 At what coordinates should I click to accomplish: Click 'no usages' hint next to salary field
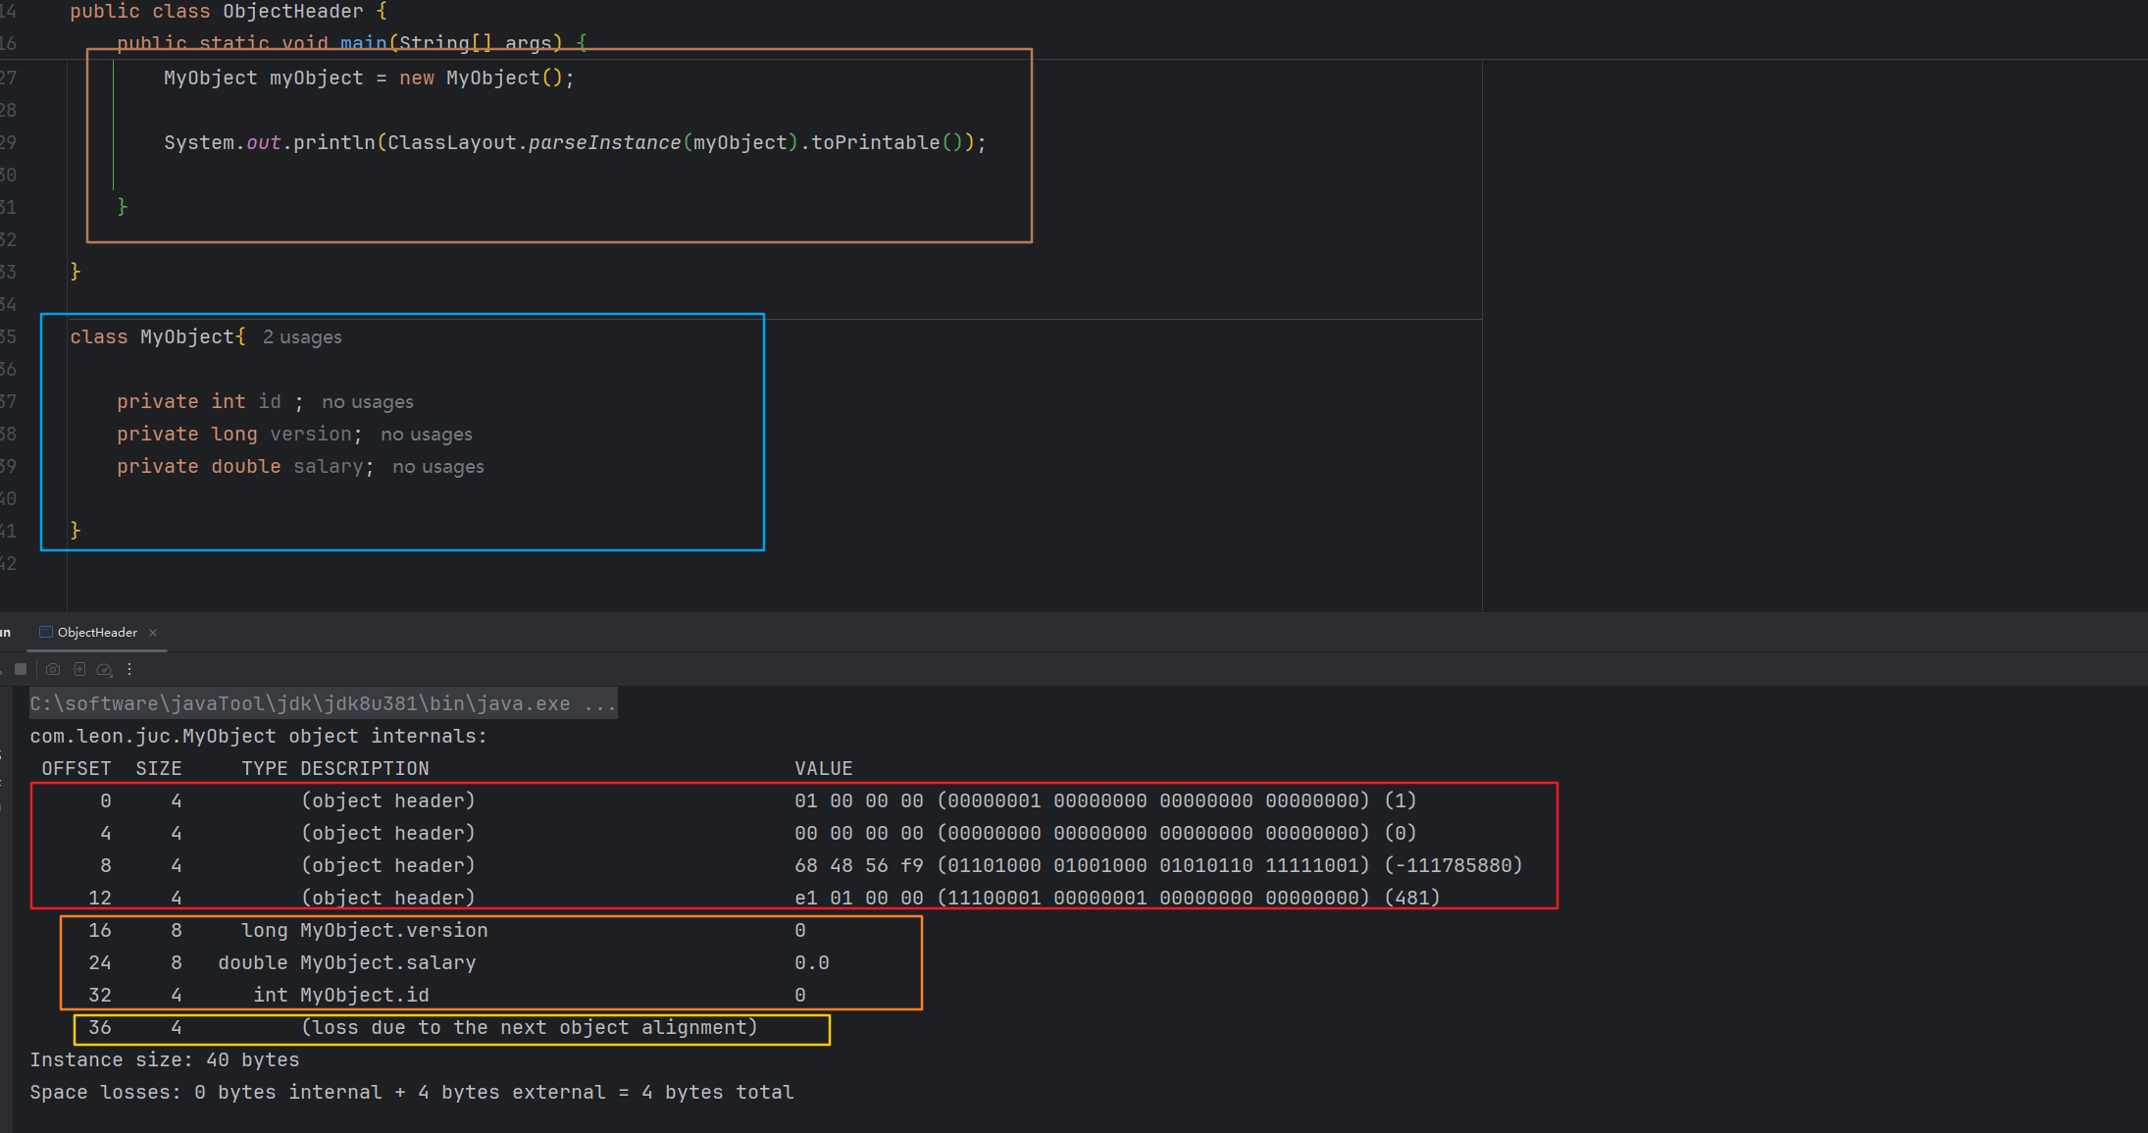(x=438, y=467)
